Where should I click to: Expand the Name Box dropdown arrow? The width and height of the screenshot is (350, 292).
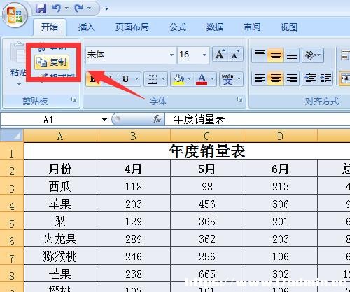[104, 120]
